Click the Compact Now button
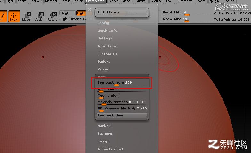The width and height of the screenshot is (251, 153). pyautogui.click(x=122, y=115)
